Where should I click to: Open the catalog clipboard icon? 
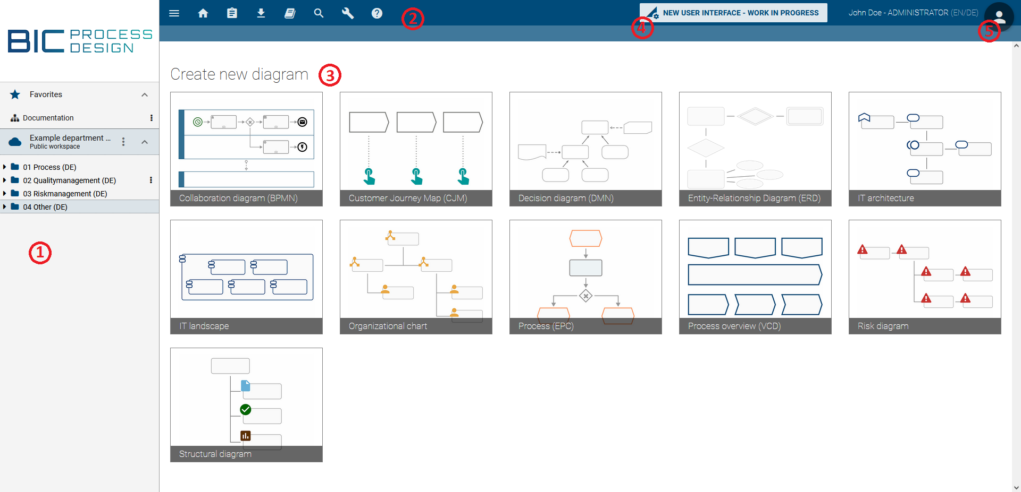tap(232, 13)
